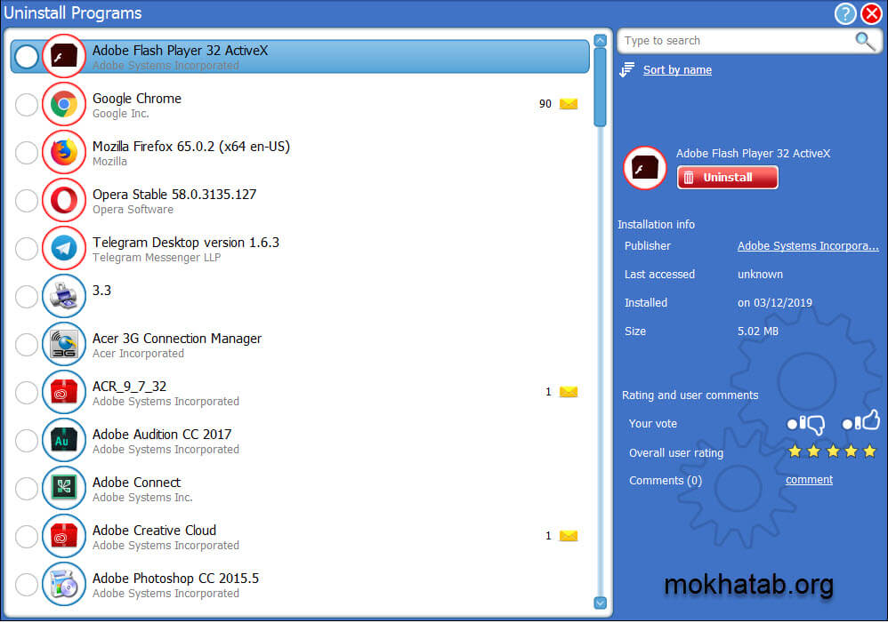Select the Opera Stable icon
The width and height of the screenshot is (888, 623).
[63, 200]
